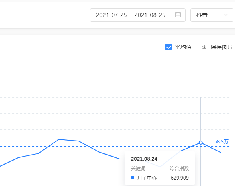
Task: Click the chevron arrow in 抖音 selector
Action: pos(226,15)
